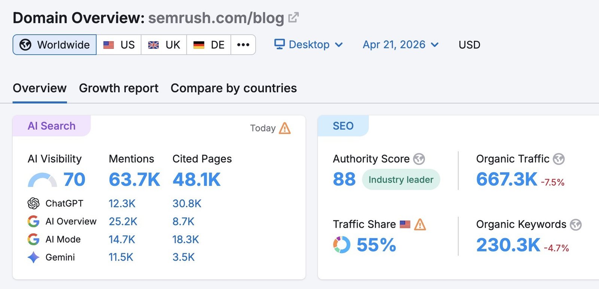The height and width of the screenshot is (289, 599).
Task: Click the -4.7% keywords change value
Action: point(556,248)
